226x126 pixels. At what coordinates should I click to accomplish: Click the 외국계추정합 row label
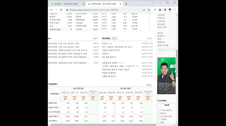click(55, 29)
